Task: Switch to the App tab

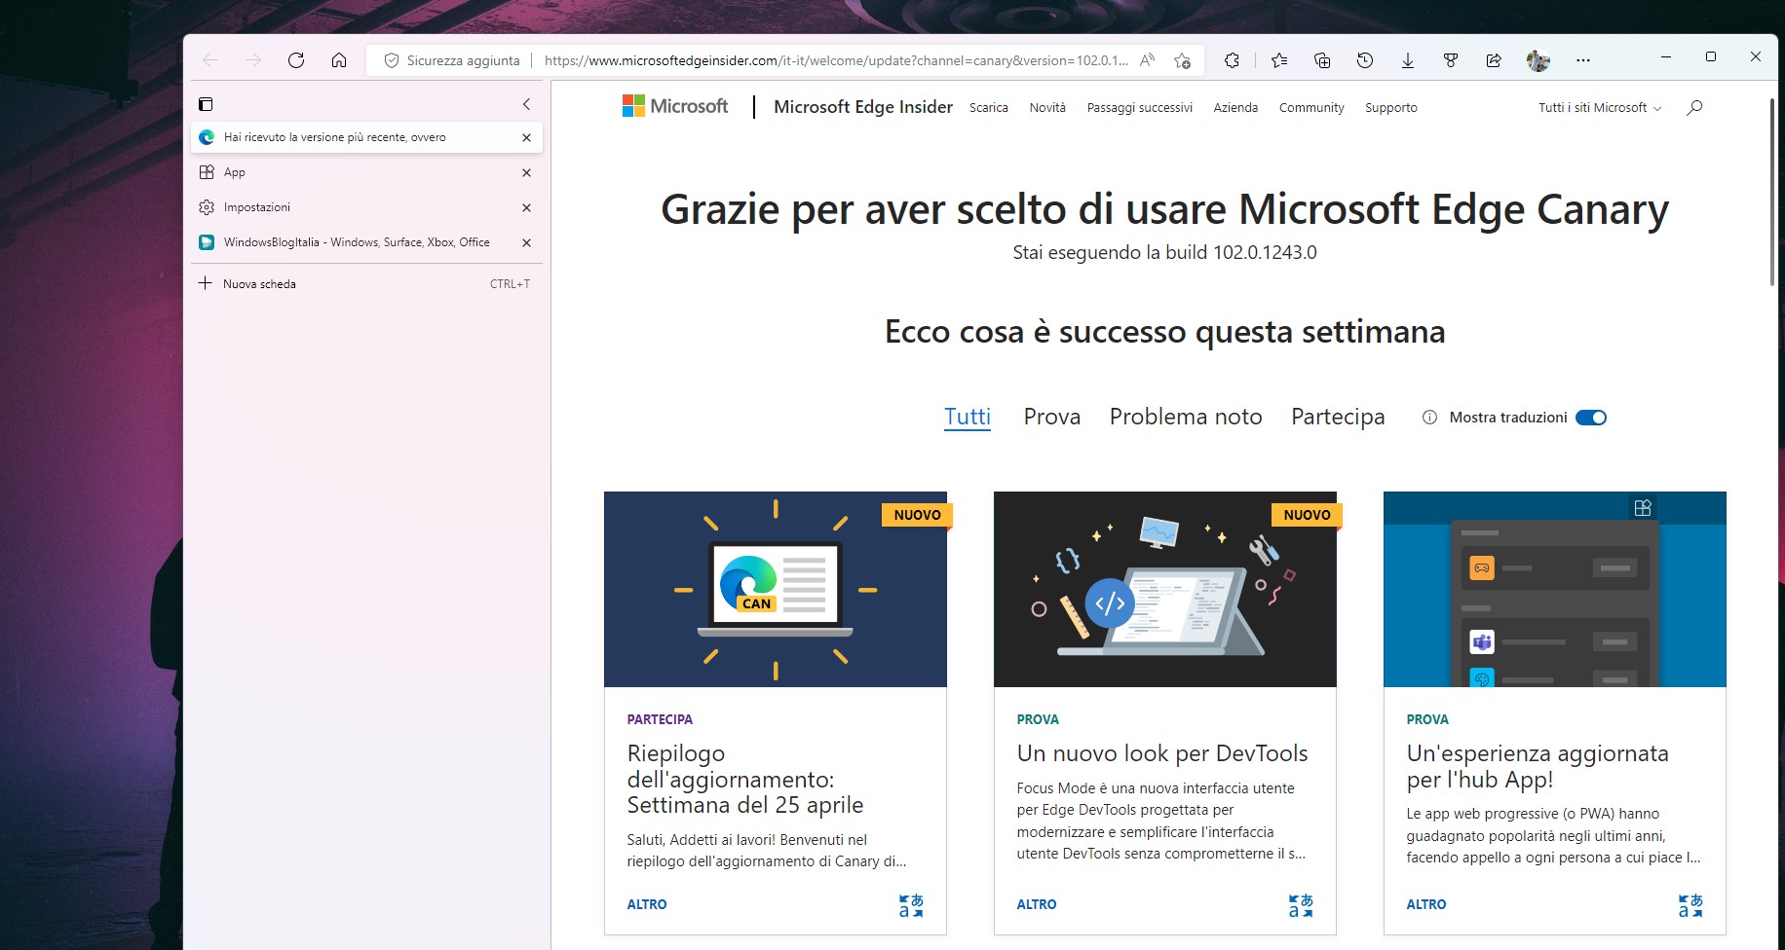Action: pos(366,172)
